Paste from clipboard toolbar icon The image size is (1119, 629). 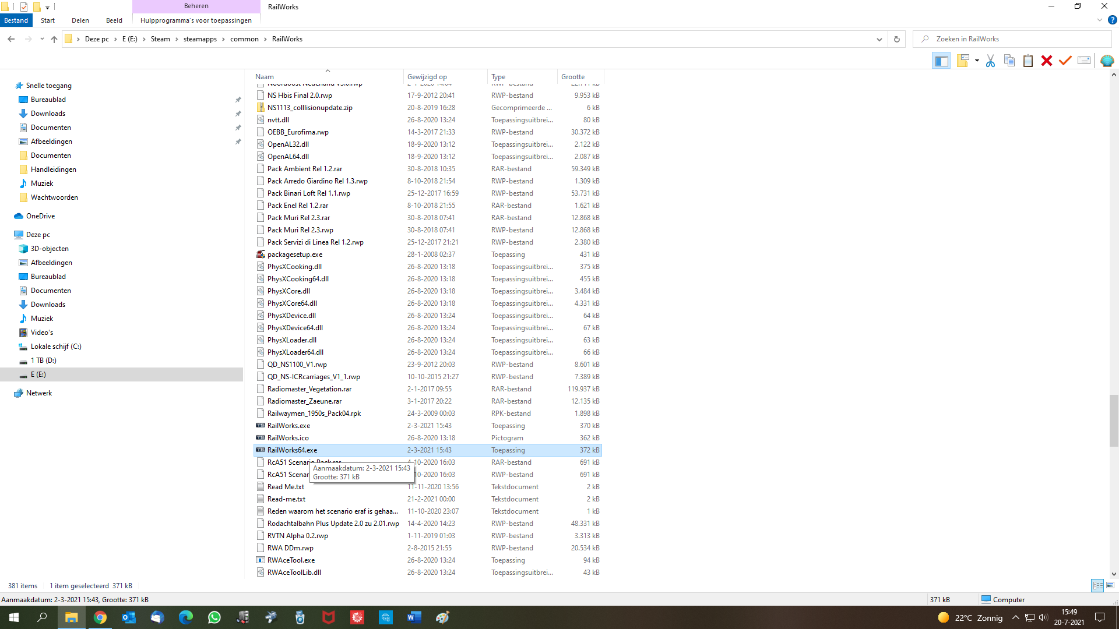pos(1028,61)
